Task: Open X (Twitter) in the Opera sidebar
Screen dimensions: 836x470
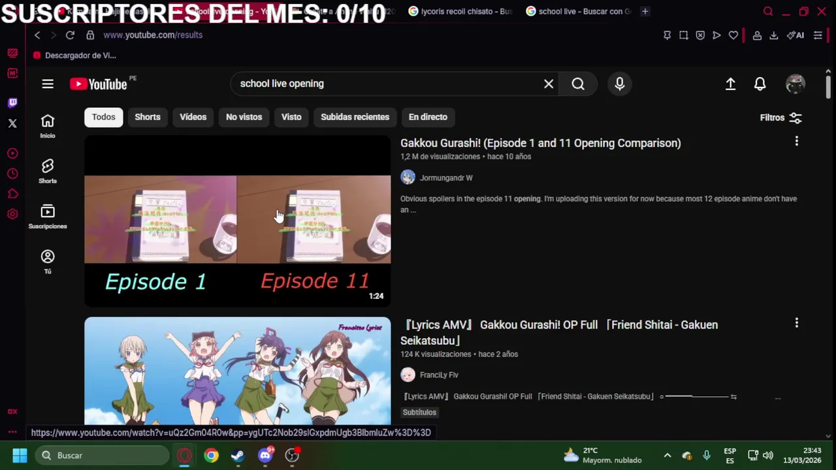Action: [x=12, y=123]
